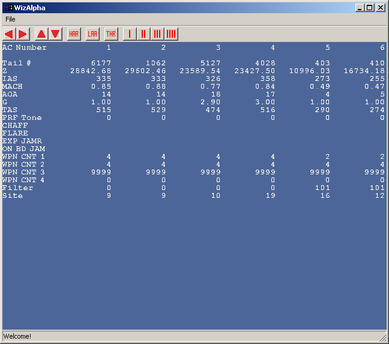Select the HAA toolbar button
Viewport: 389px width, 344px height.
74,34
